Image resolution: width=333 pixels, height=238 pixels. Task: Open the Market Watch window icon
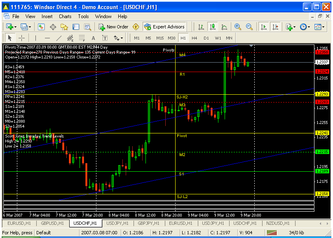click(x=41, y=27)
